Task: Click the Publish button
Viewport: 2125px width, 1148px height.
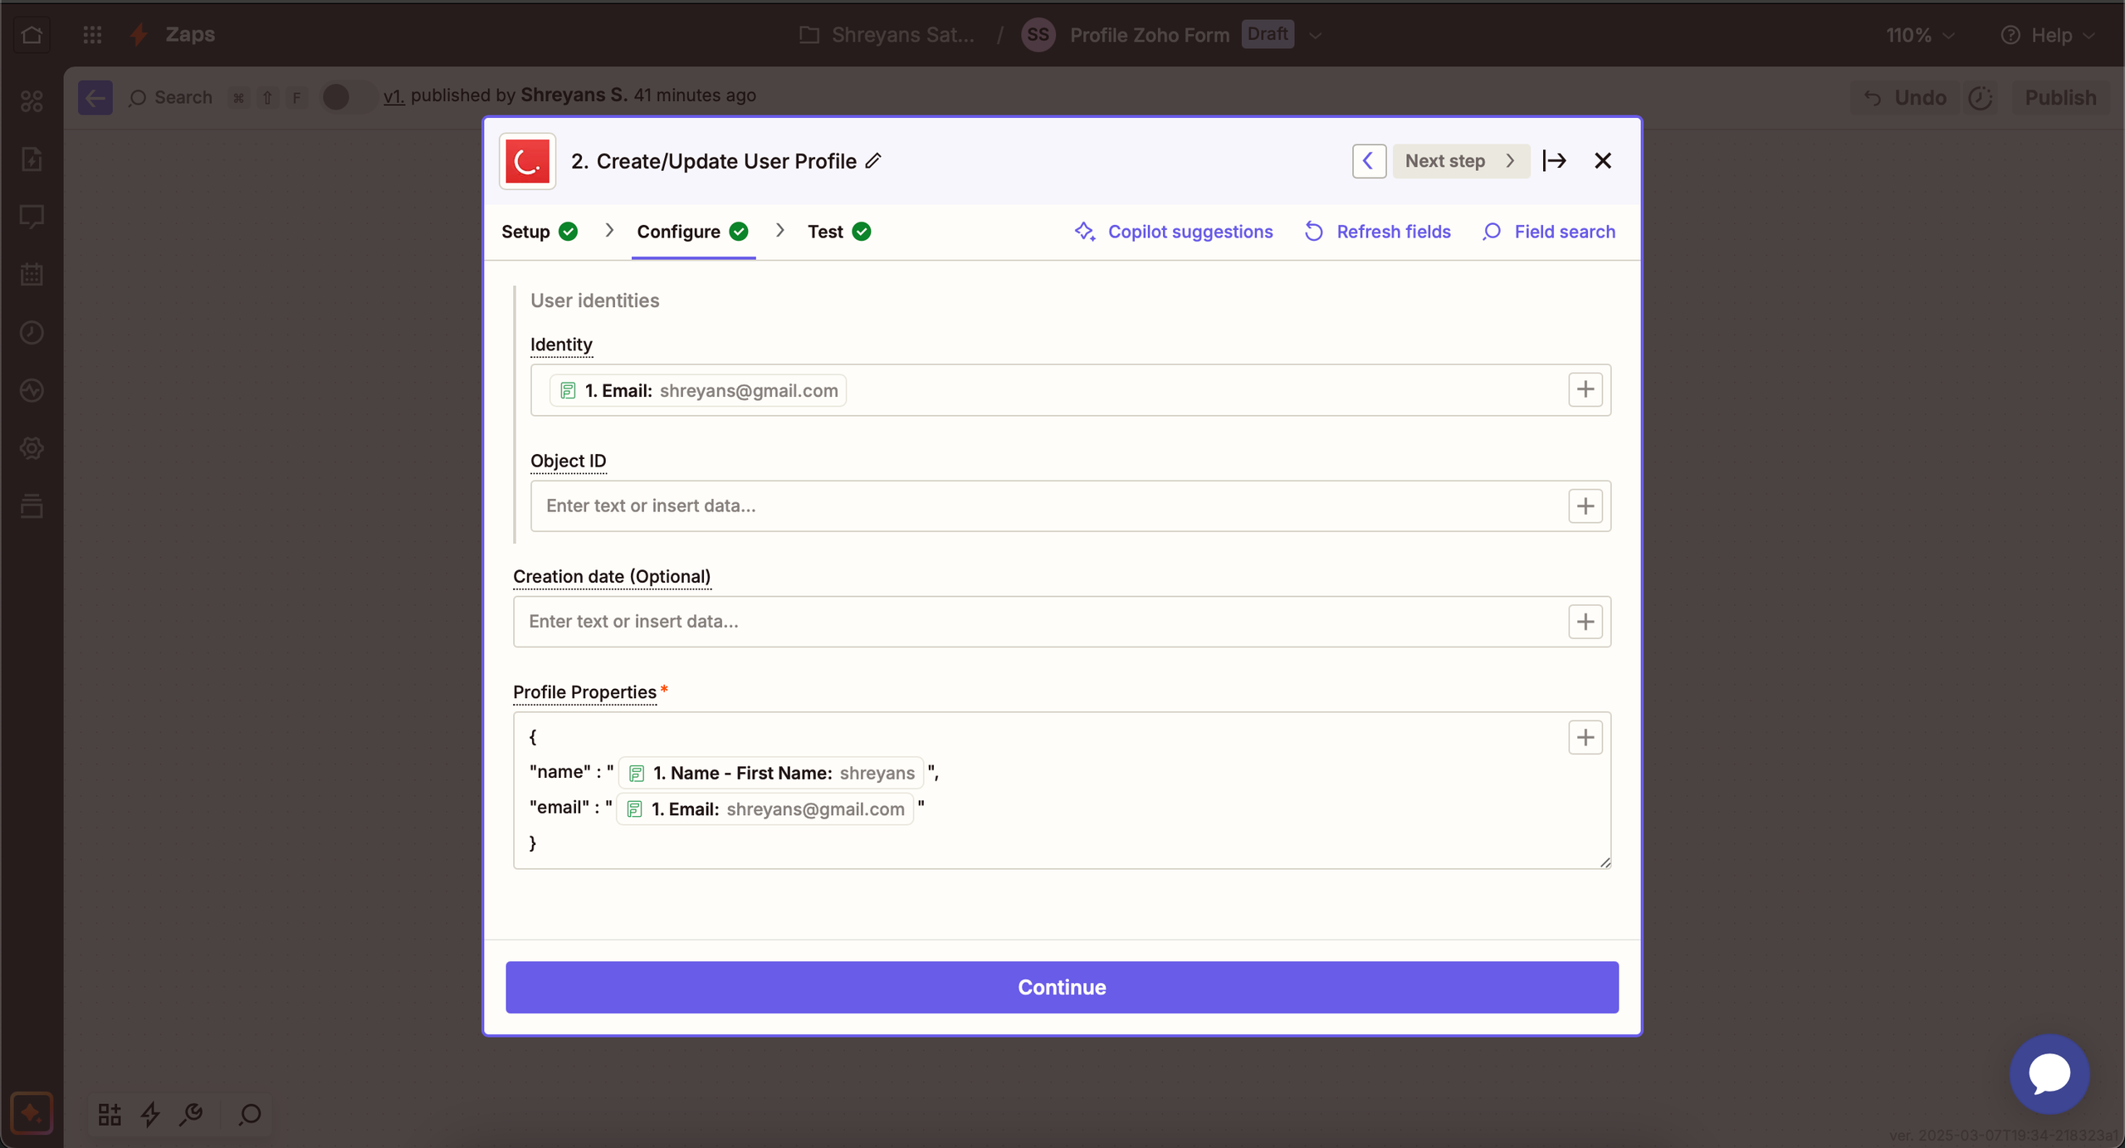Action: point(2060,97)
